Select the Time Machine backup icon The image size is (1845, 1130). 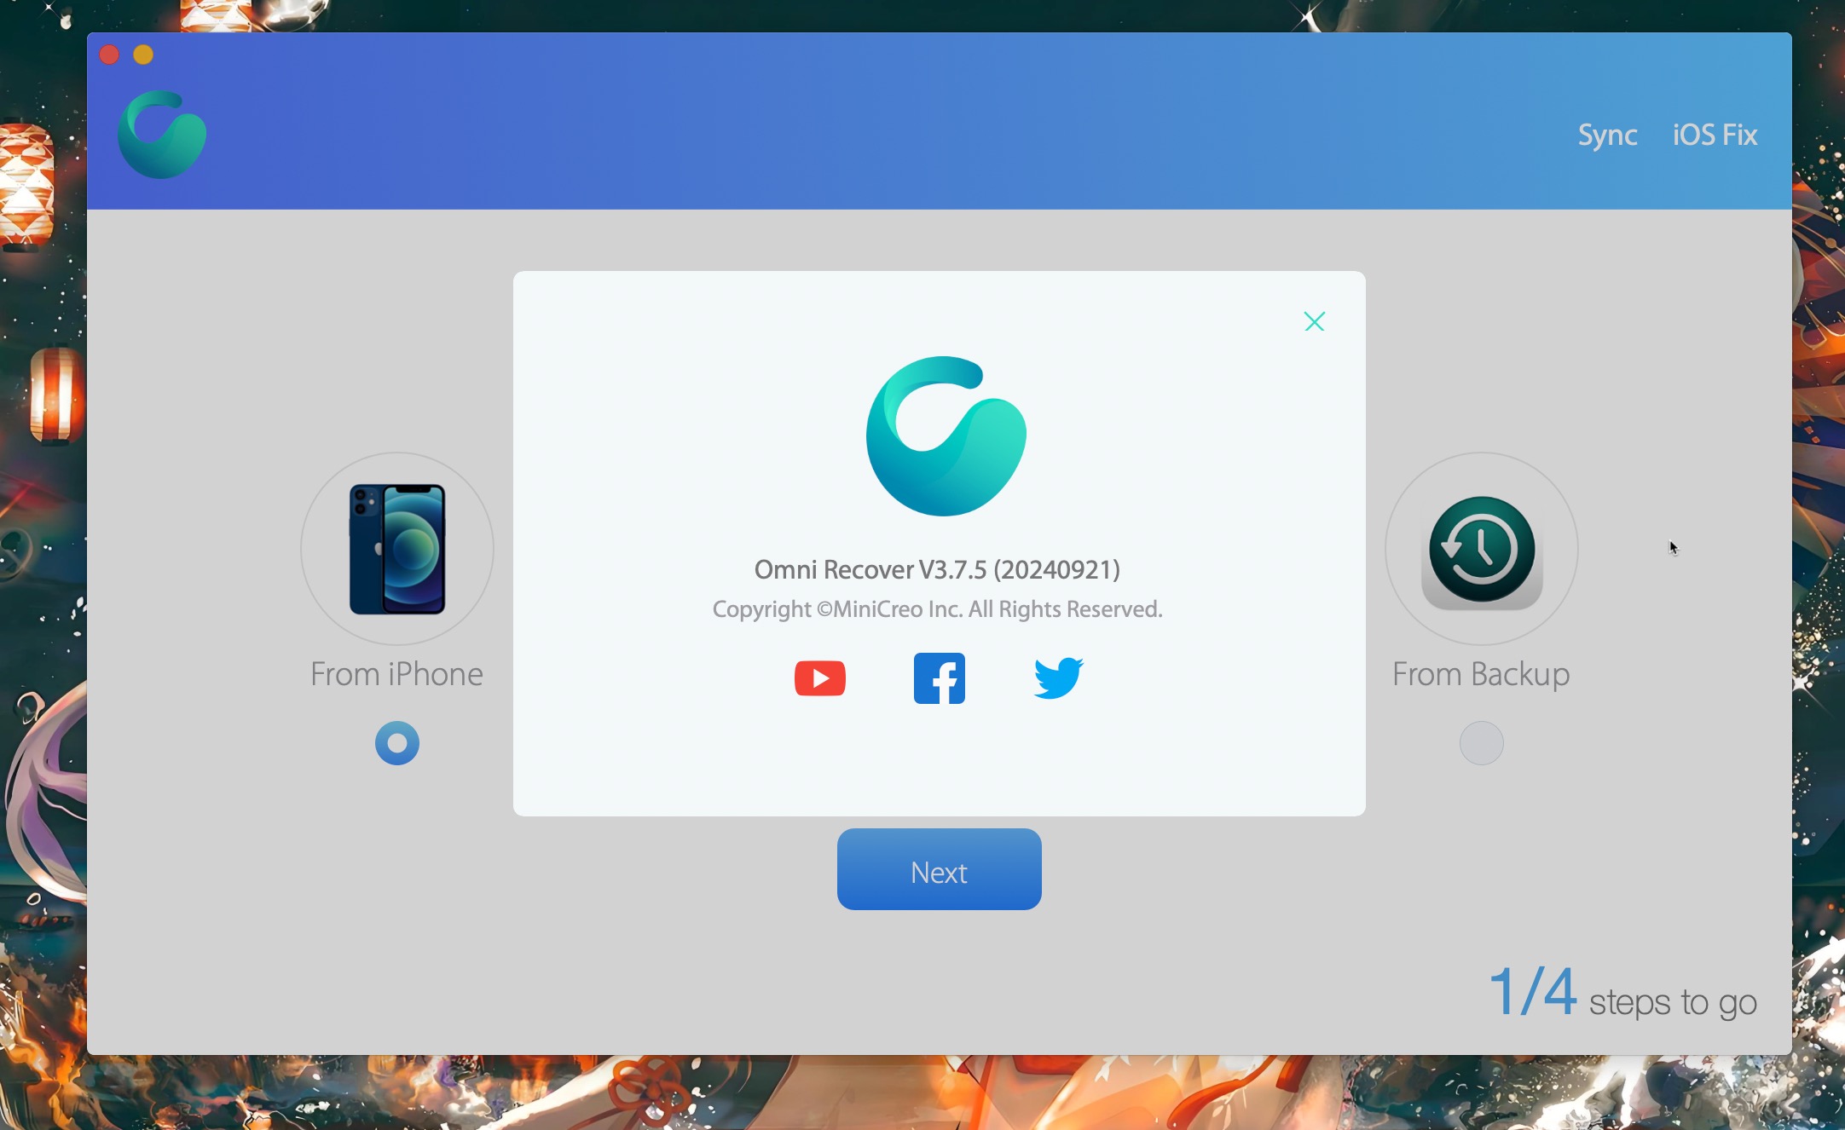point(1482,549)
